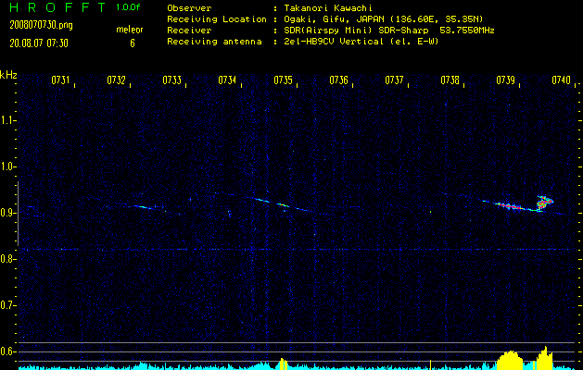This screenshot has height=370, width=583.
Task: Click the 'Receiving Location' label
Action: (x=217, y=19)
